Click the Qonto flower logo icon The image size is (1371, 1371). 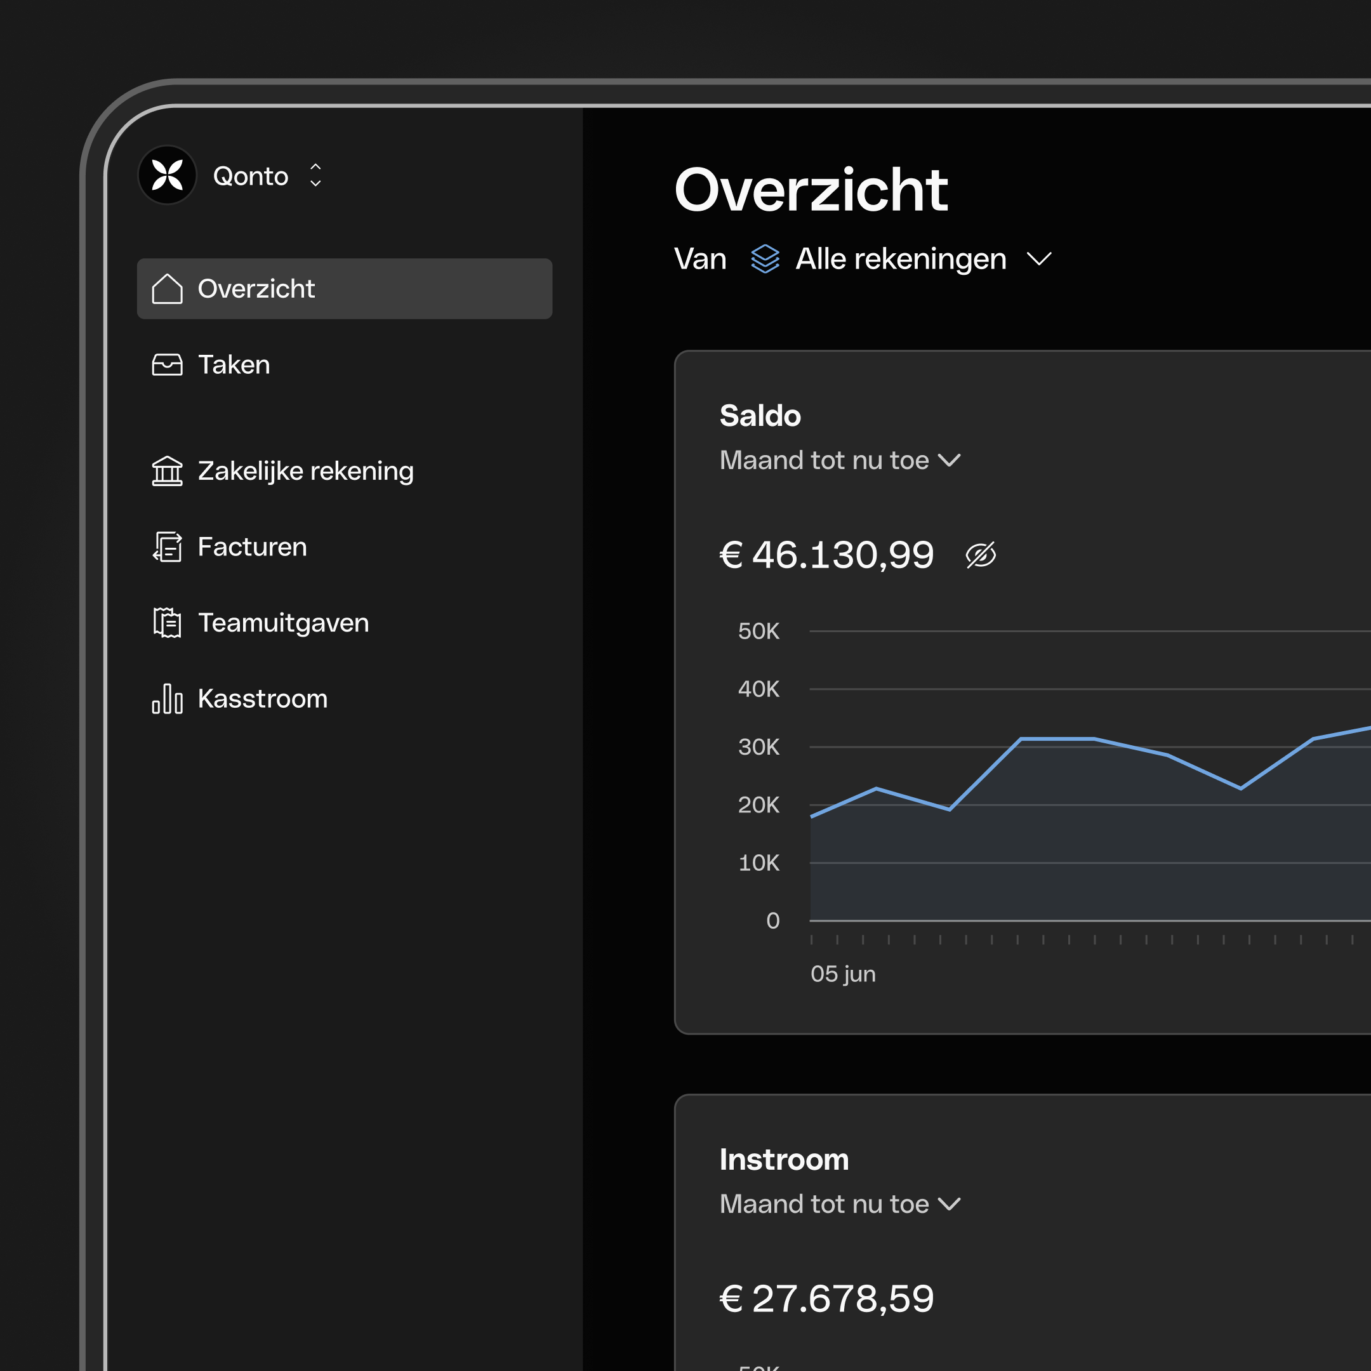(168, 175)
